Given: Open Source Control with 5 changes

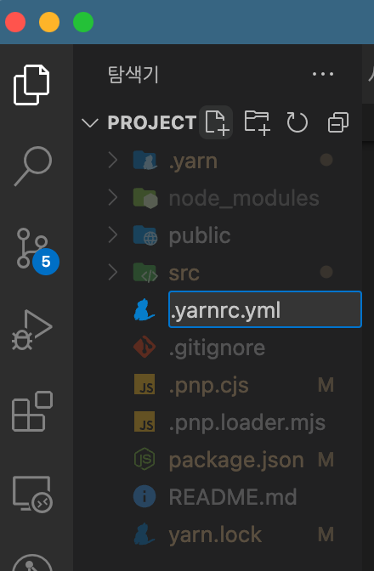Looking at the screenshot, I should click(x=37, y=251).
